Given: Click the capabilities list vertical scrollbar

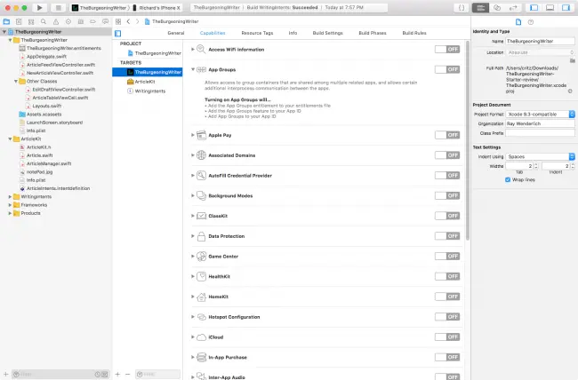Looking at the screenshot, I should (x=468, y=140).
